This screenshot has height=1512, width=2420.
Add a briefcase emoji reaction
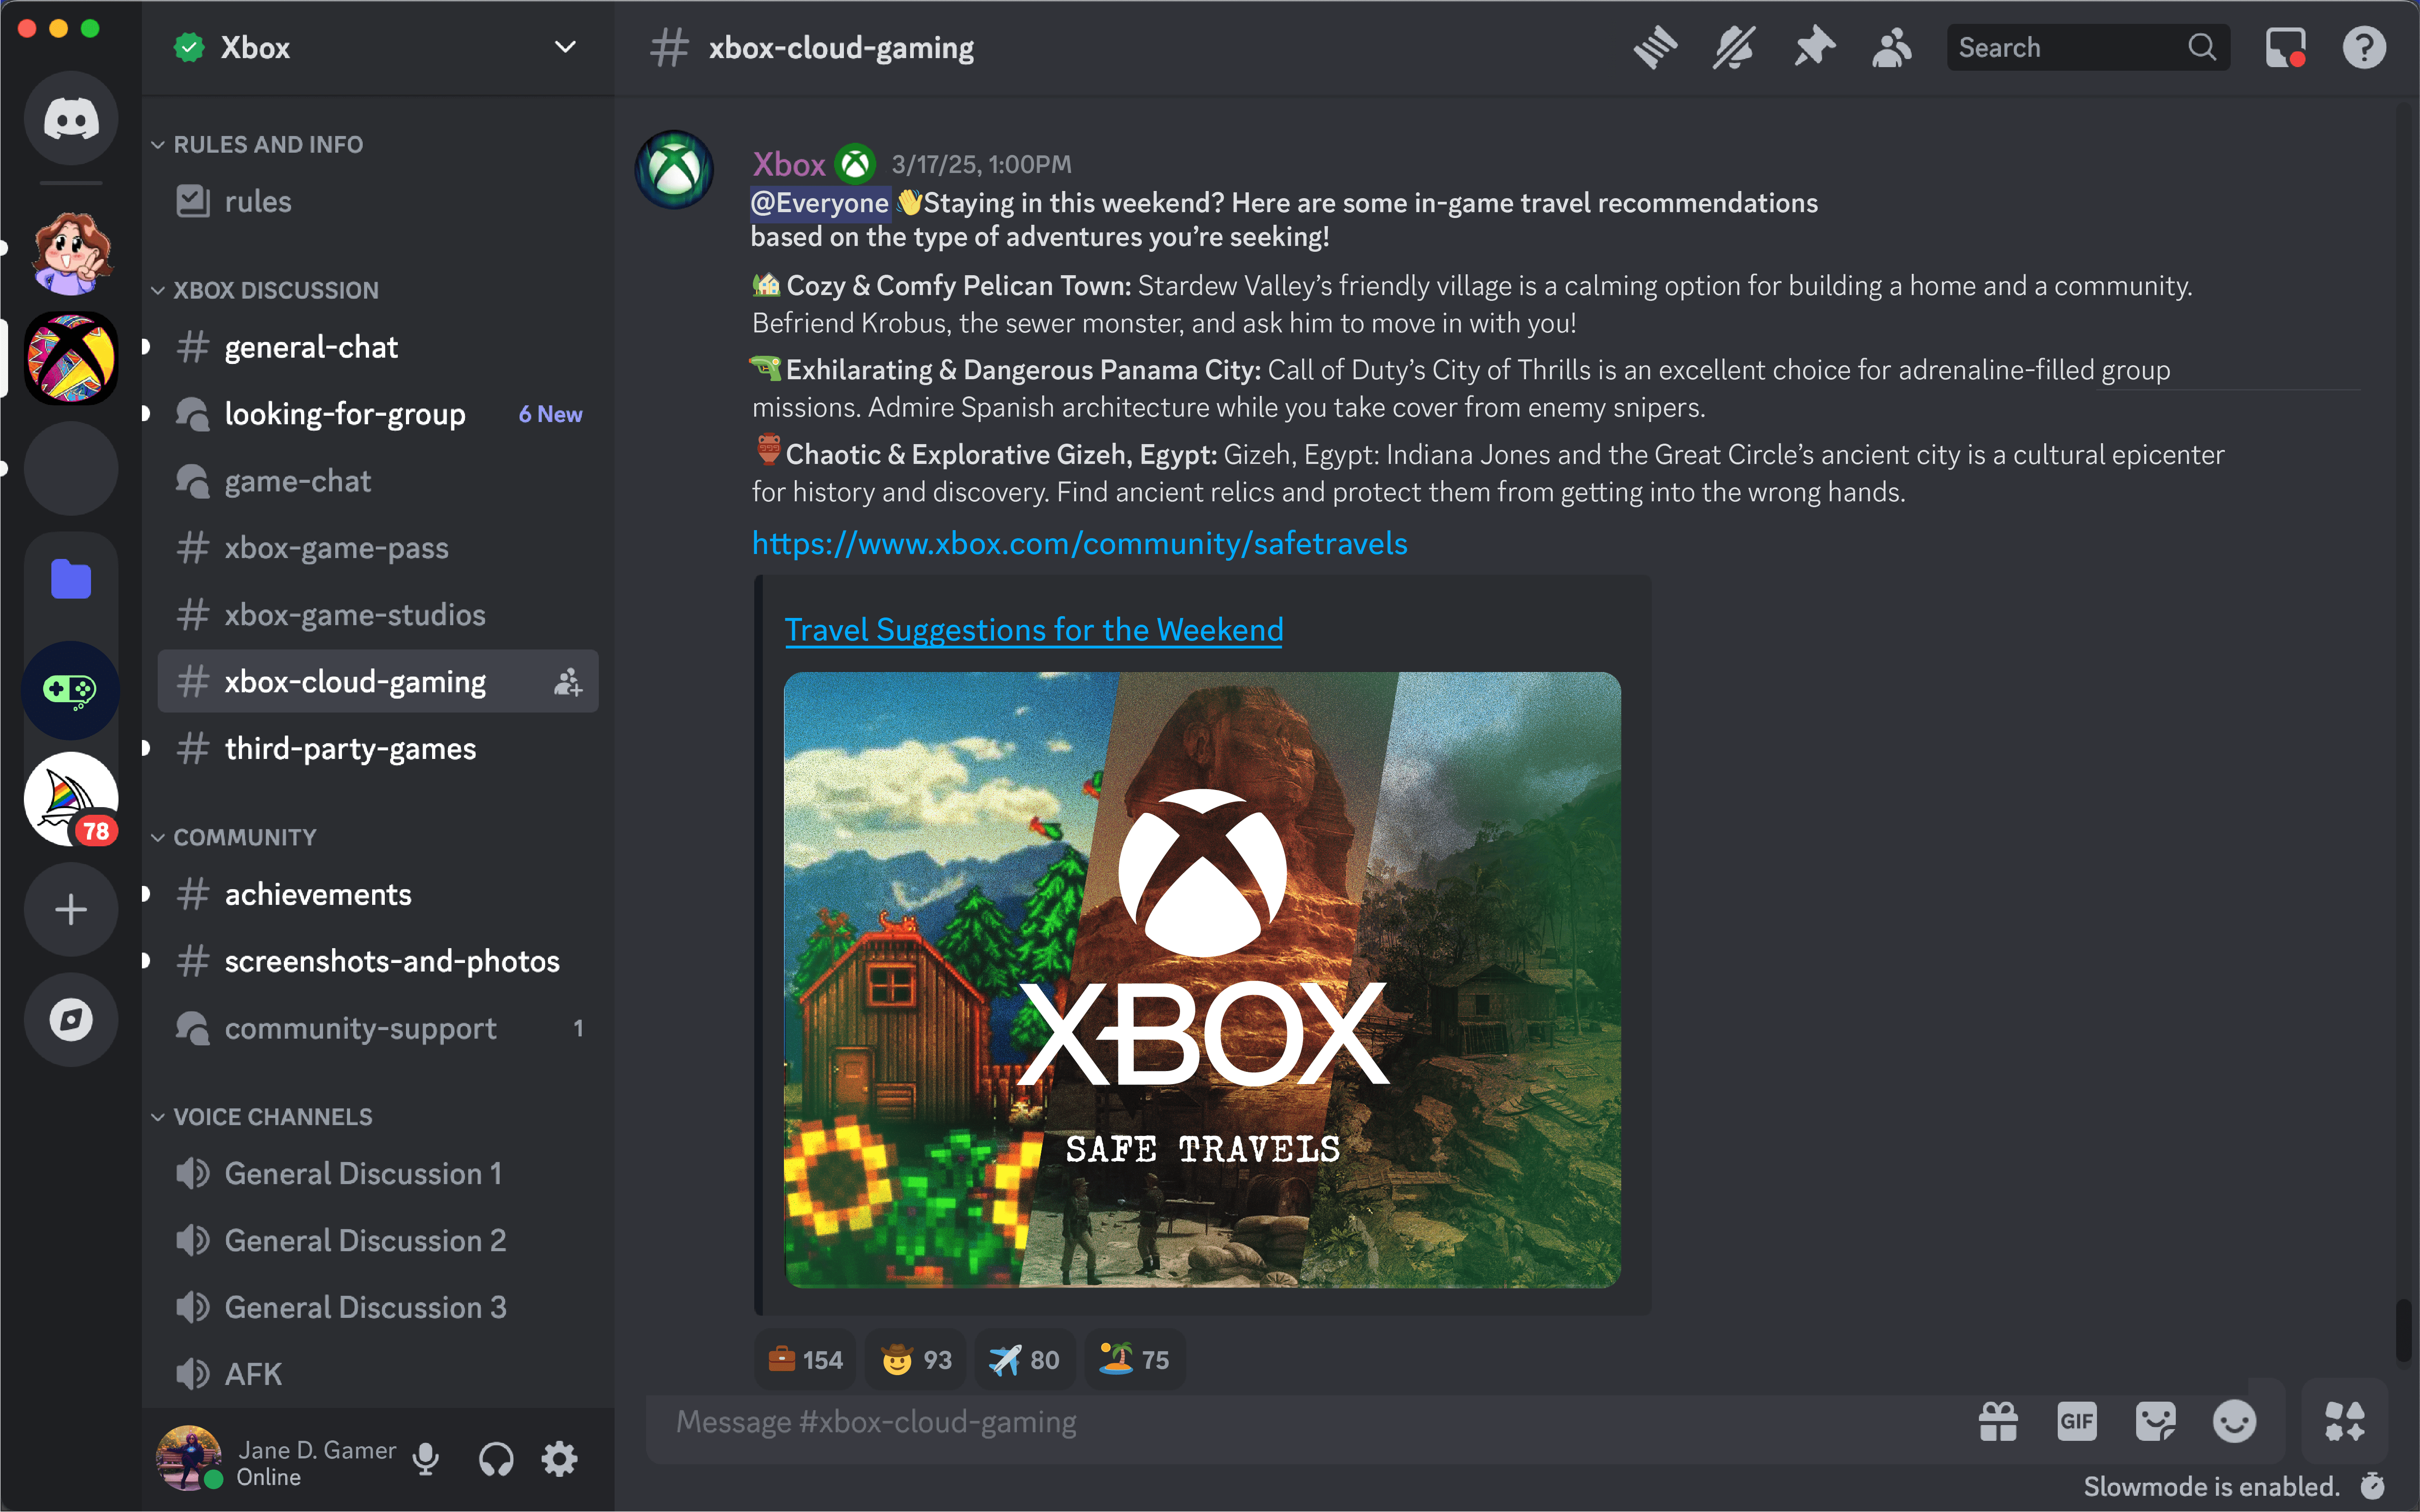(x=802, y=1359)
